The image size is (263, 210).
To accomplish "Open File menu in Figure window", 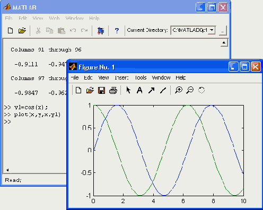I will click(x=75, y=77).
